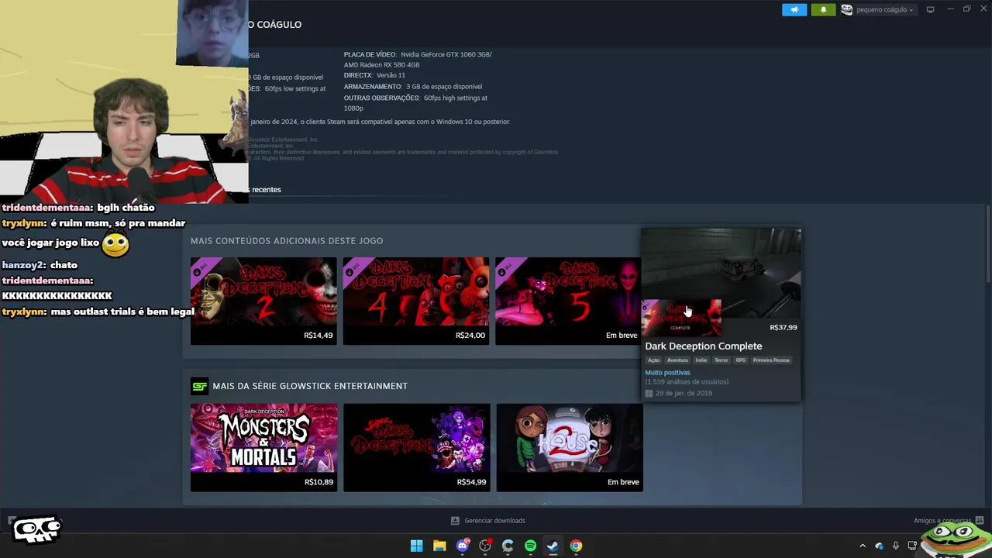The width and height of the screenshot is (992, 558).
Task: Open Windows Start menu
Action: [x=416, y=546]
